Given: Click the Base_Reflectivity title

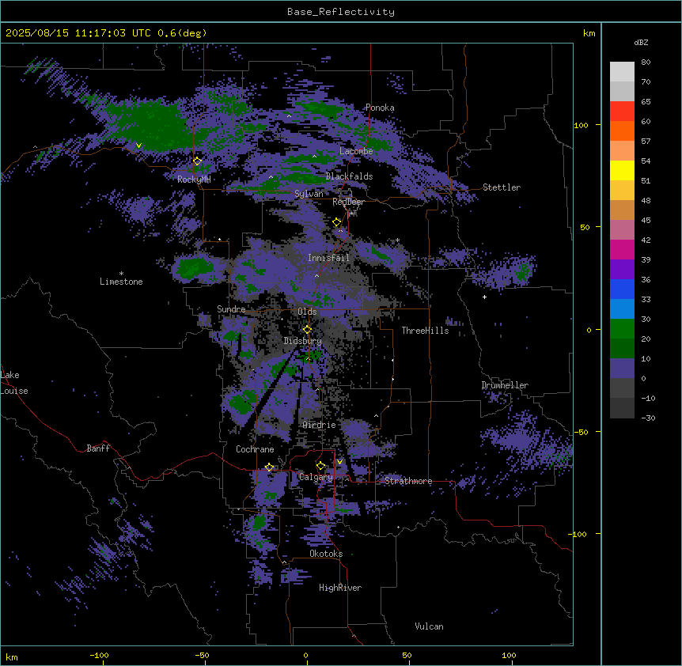Looking at the screenshot, I should click(x=341, y=12).
